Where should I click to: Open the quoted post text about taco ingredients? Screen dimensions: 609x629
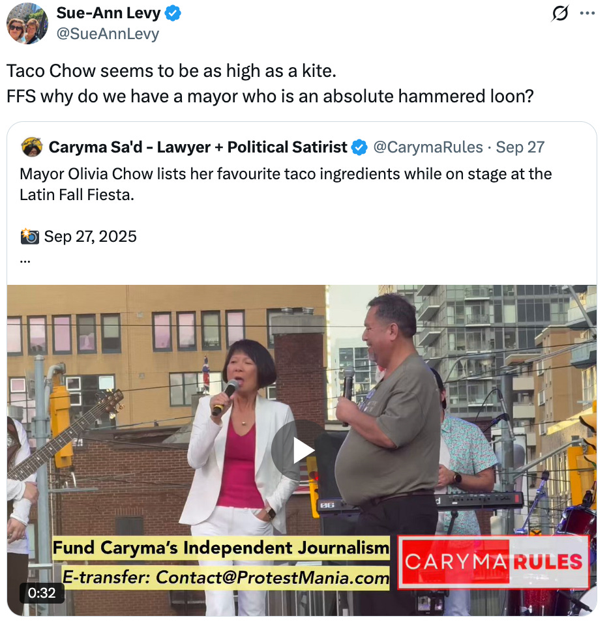[x=286, y=184]
